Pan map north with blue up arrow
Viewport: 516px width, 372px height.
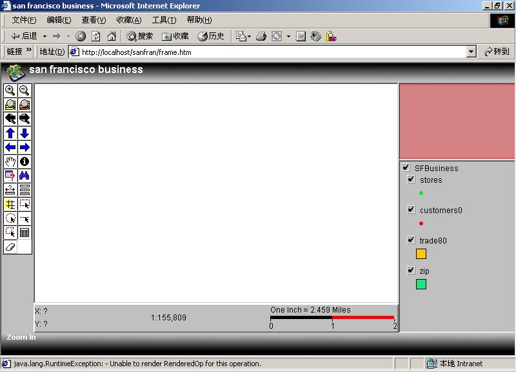(x=10, y=133)
